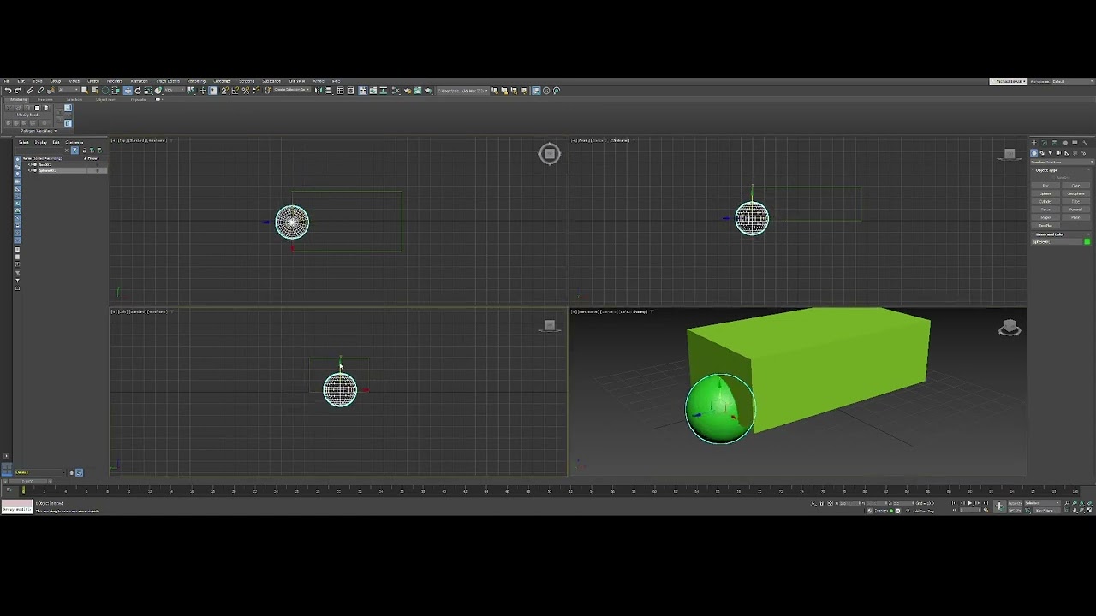Open the Standard Primitives dropdown

pos(1061,162)
